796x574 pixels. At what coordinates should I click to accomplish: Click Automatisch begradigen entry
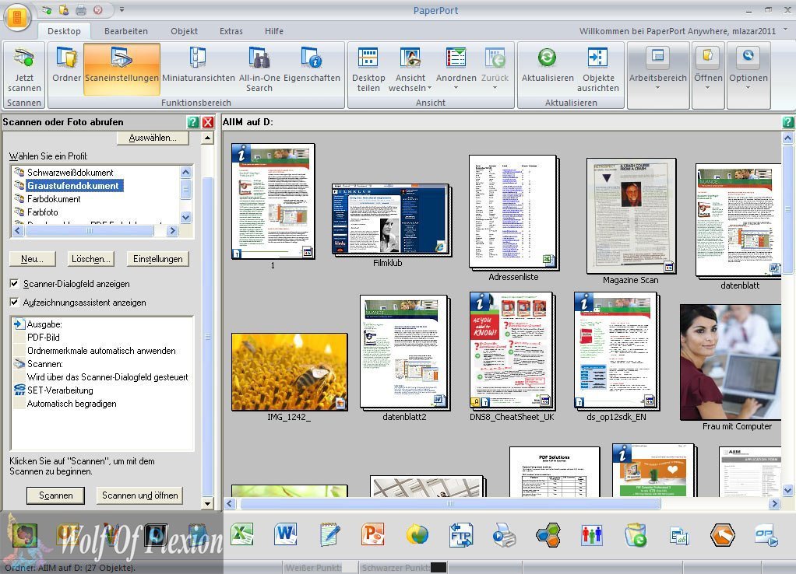coord(72,404)
